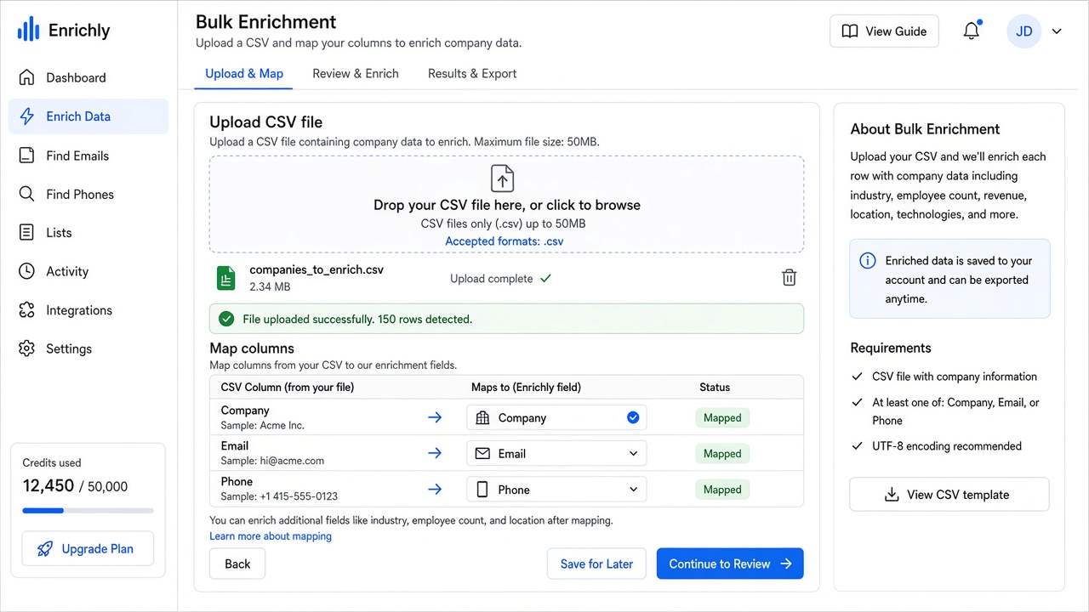The image size is (1089, 612).
Task: Open notifications bell
Action: tap(972, 31)
